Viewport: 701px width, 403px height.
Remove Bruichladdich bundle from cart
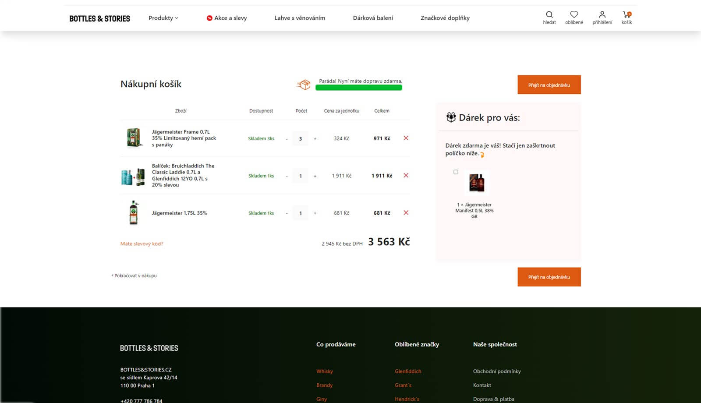coord(406,175)
